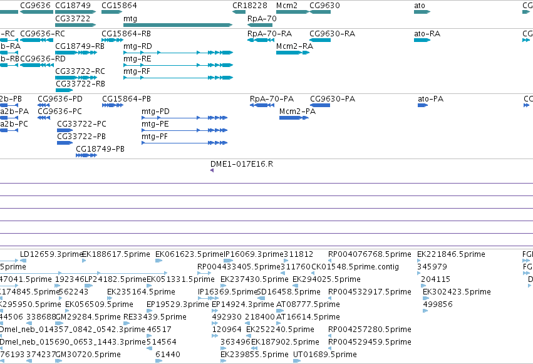Select the CG9630 gene feature
This screenshot has height=364, width=533.
tap(320, 12)
